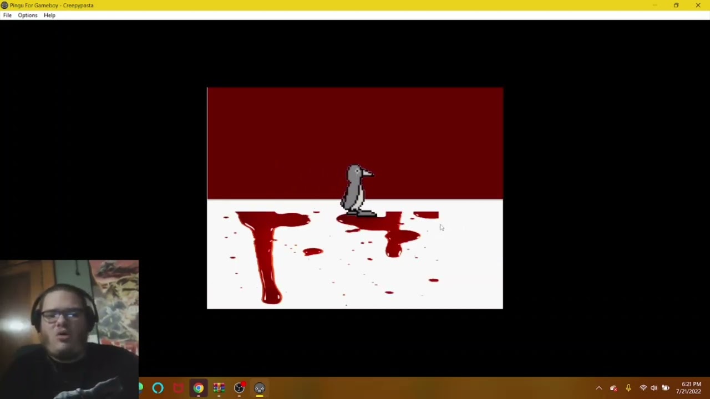Click the gray penguin in the game
The height and width of the screenshot is (399, 710).
[358, 191]
